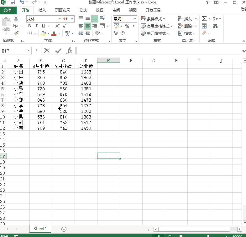Toggle middle vertical alignment
Image resolution: width=246 pixels, height=237 pixels.
pyautogui.click(x=88, y=19)
